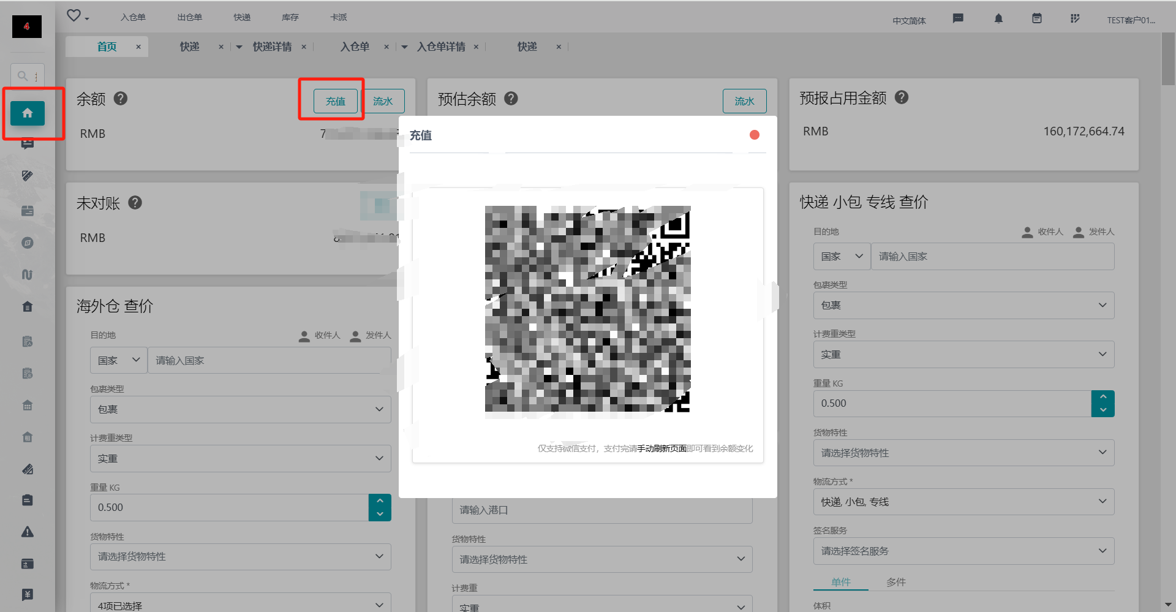
Task: Pick 发件人 in 海外仓 查价 panel
Action: click(x=371, y=336)
